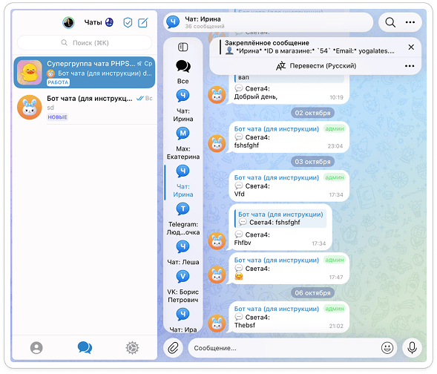This screenshot has width=437, height=374.
Task: Open the VK: Борис Петрович topic
Action: point(183,286)
